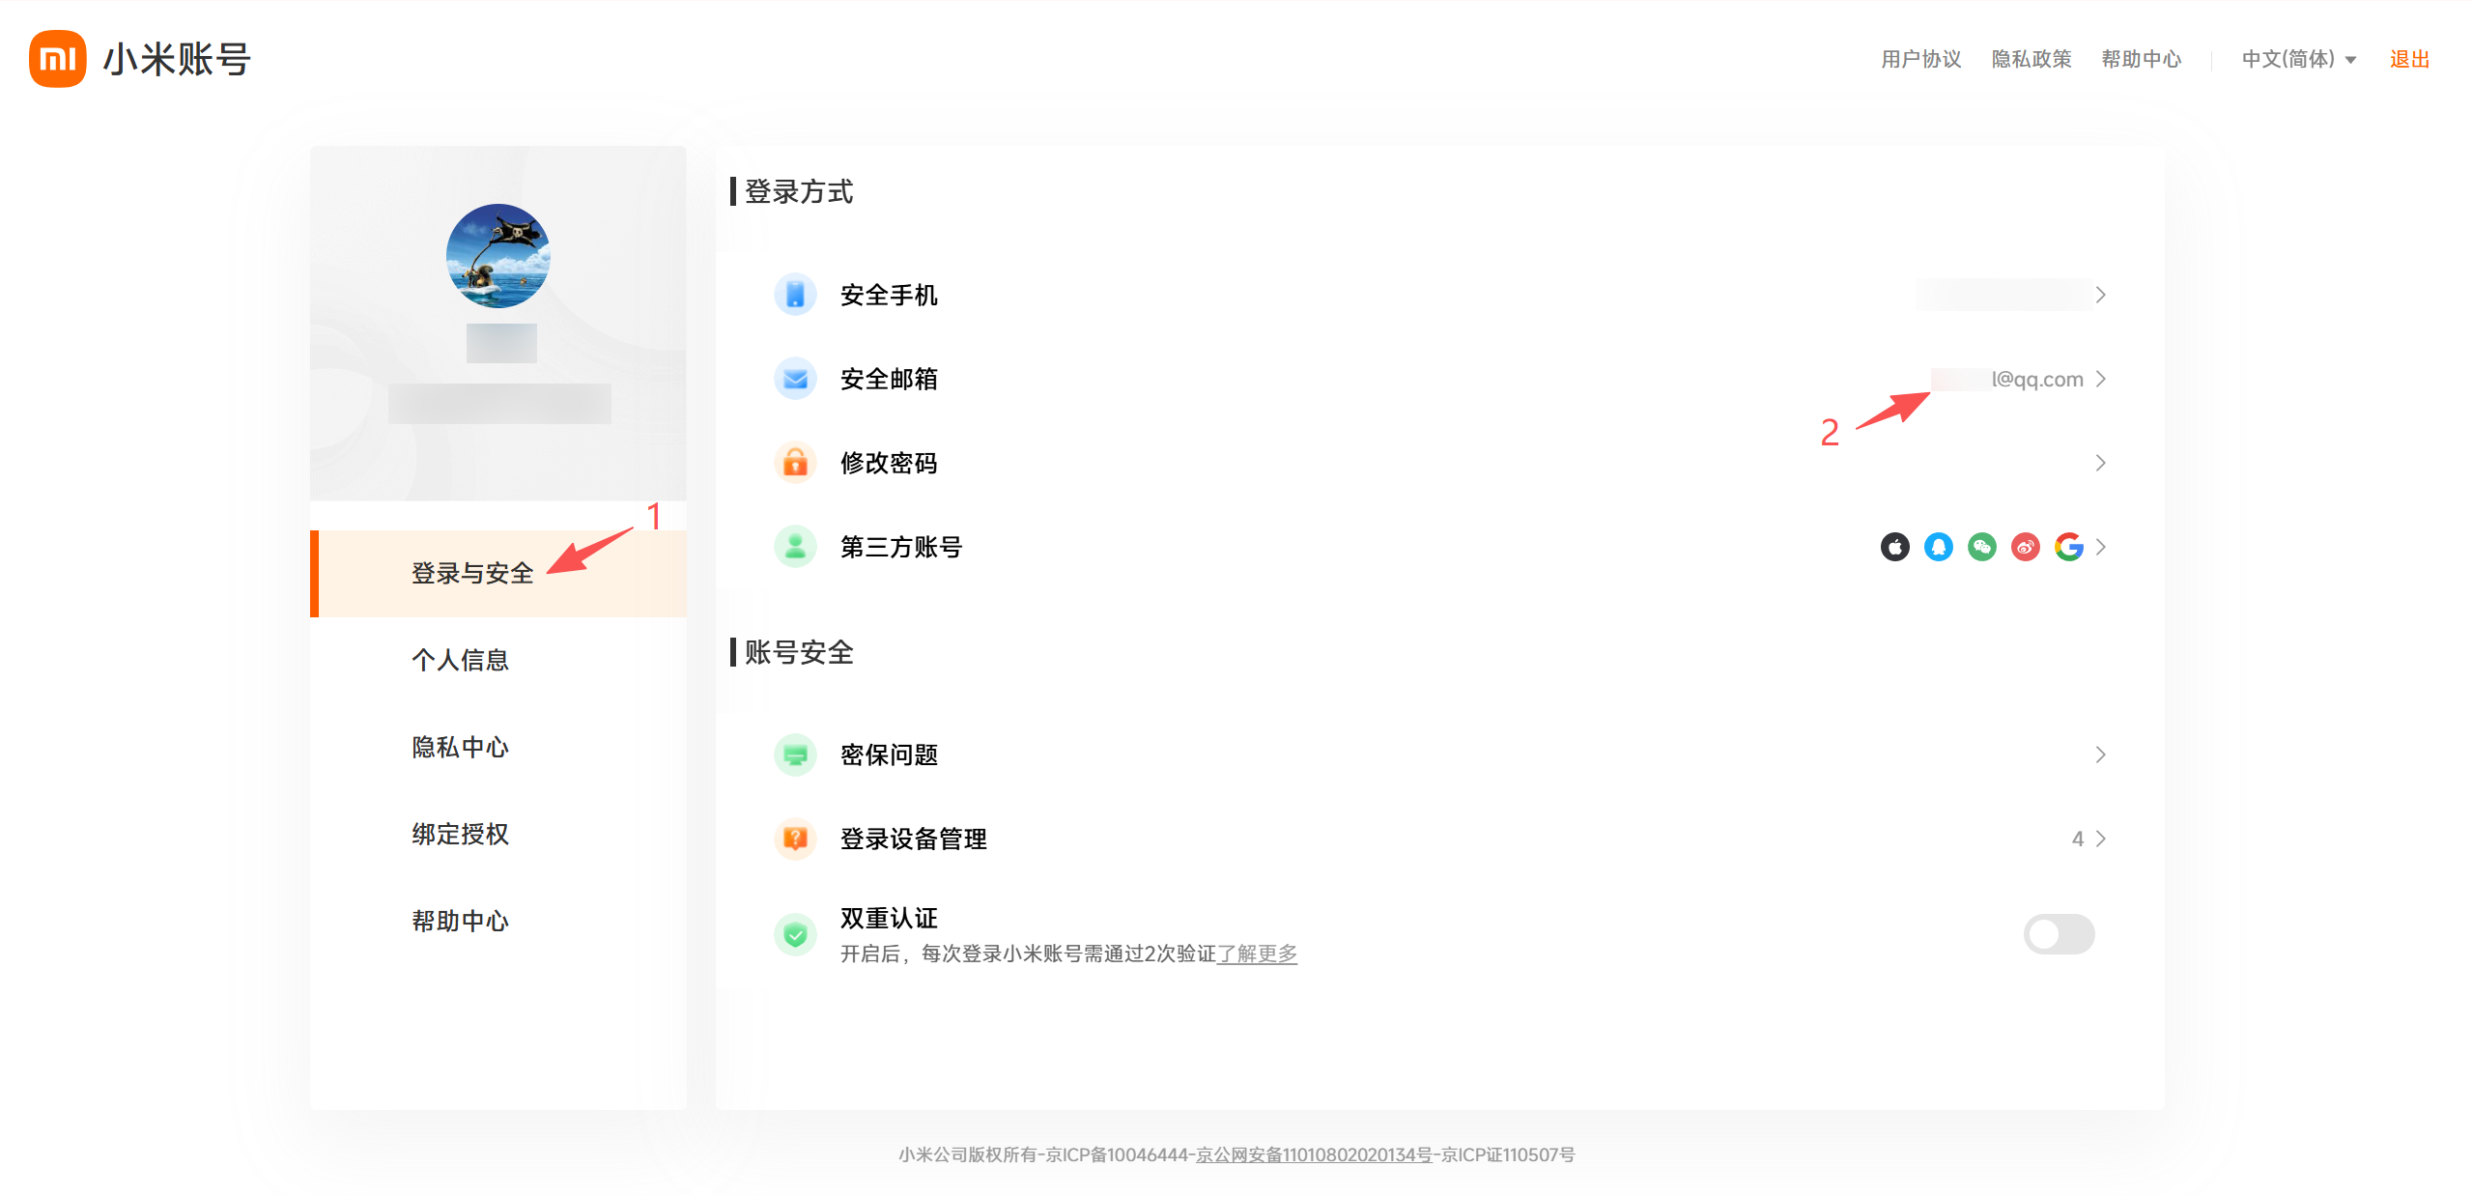This screenshot has width=2472, height=1196.
Task: Open the 密保问题 settings arrow
Action: [2099, 755]
